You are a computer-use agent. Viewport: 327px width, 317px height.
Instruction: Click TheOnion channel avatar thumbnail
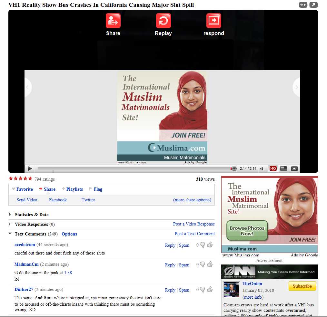tap(231, 289)
